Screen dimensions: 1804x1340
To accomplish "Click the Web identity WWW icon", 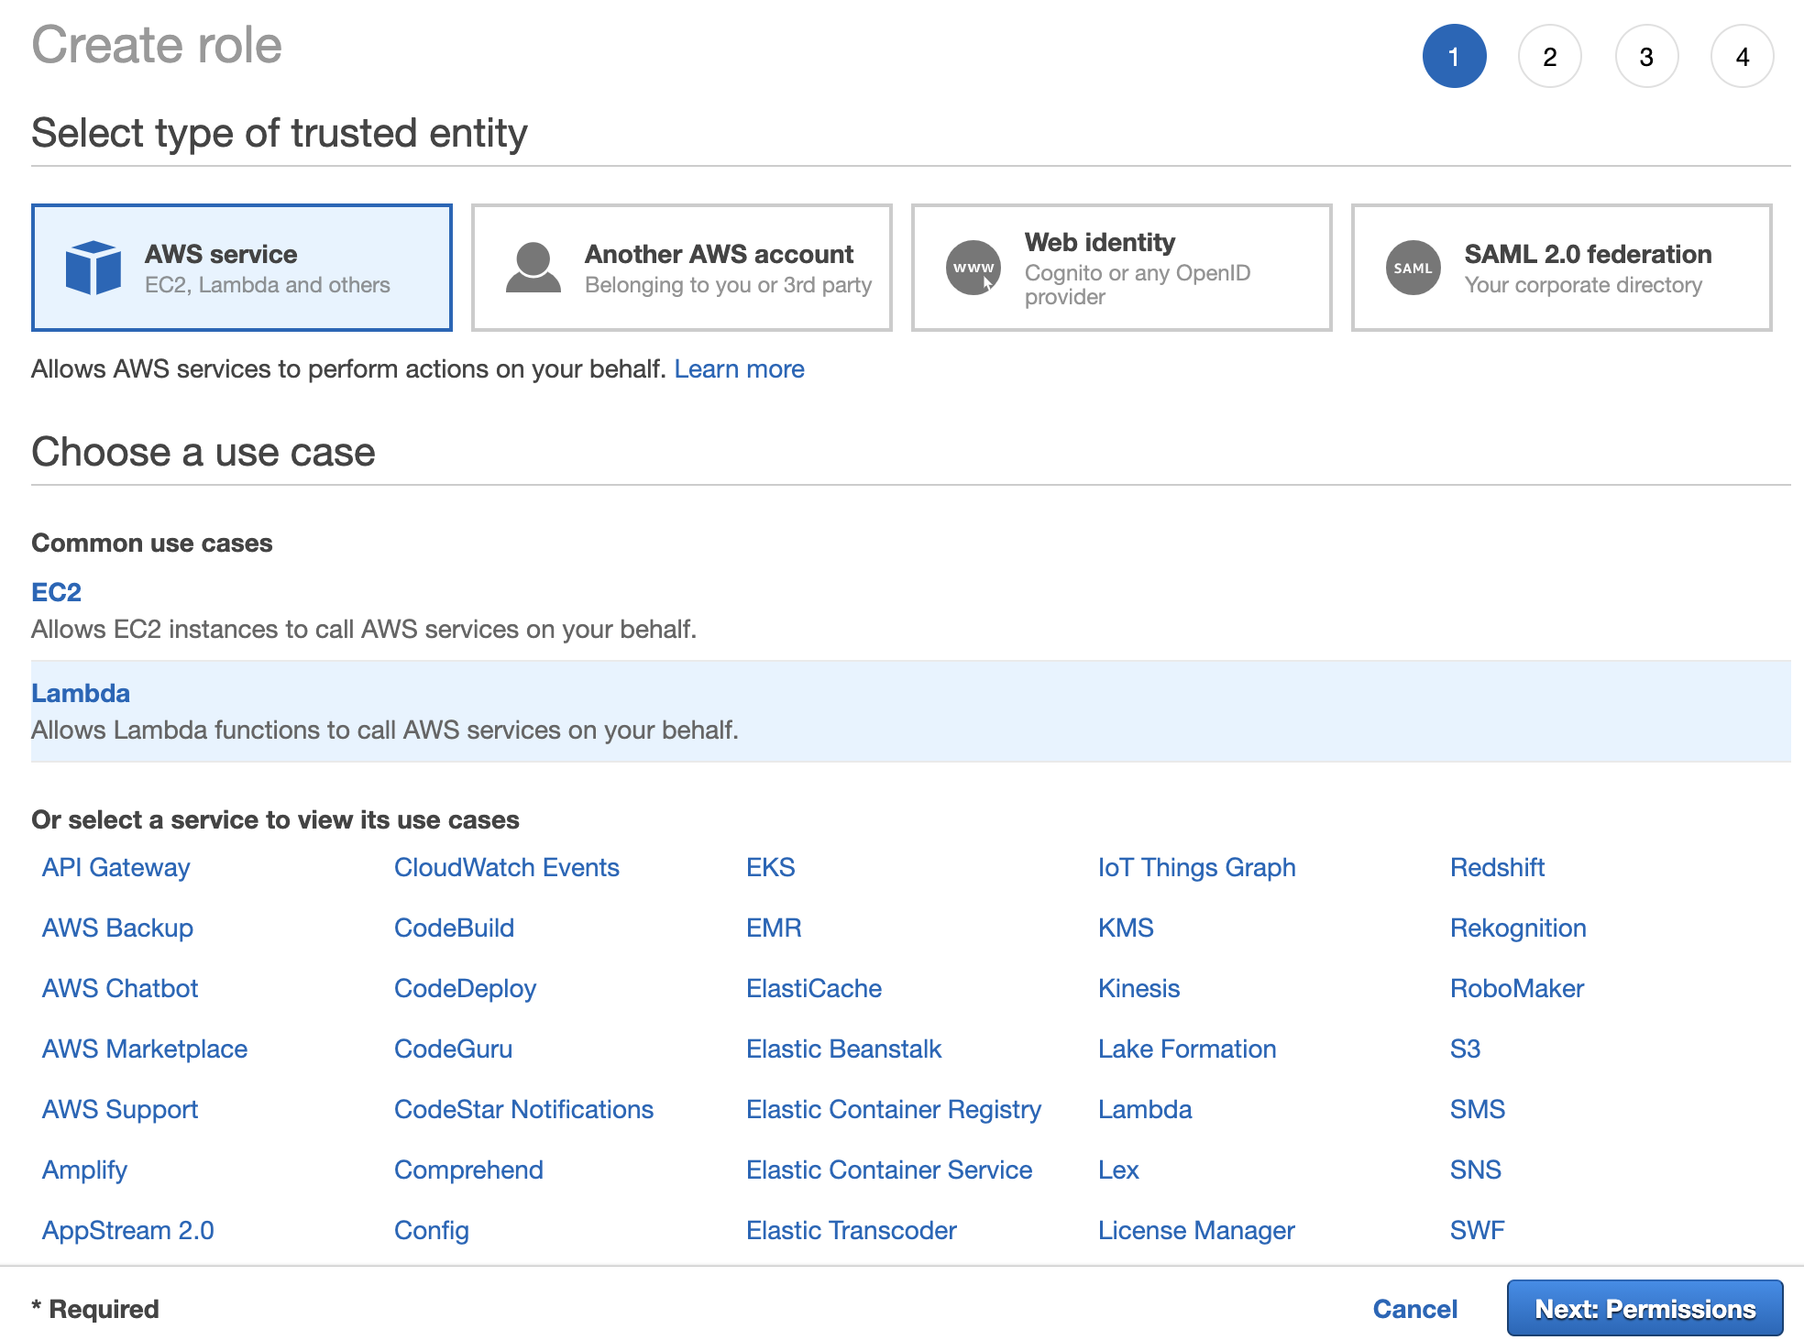I will coord(973,268).
